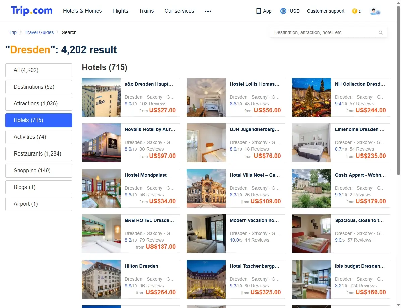
Task: Open a&o Dresden Haupt... title
Action: coord(149,84)
